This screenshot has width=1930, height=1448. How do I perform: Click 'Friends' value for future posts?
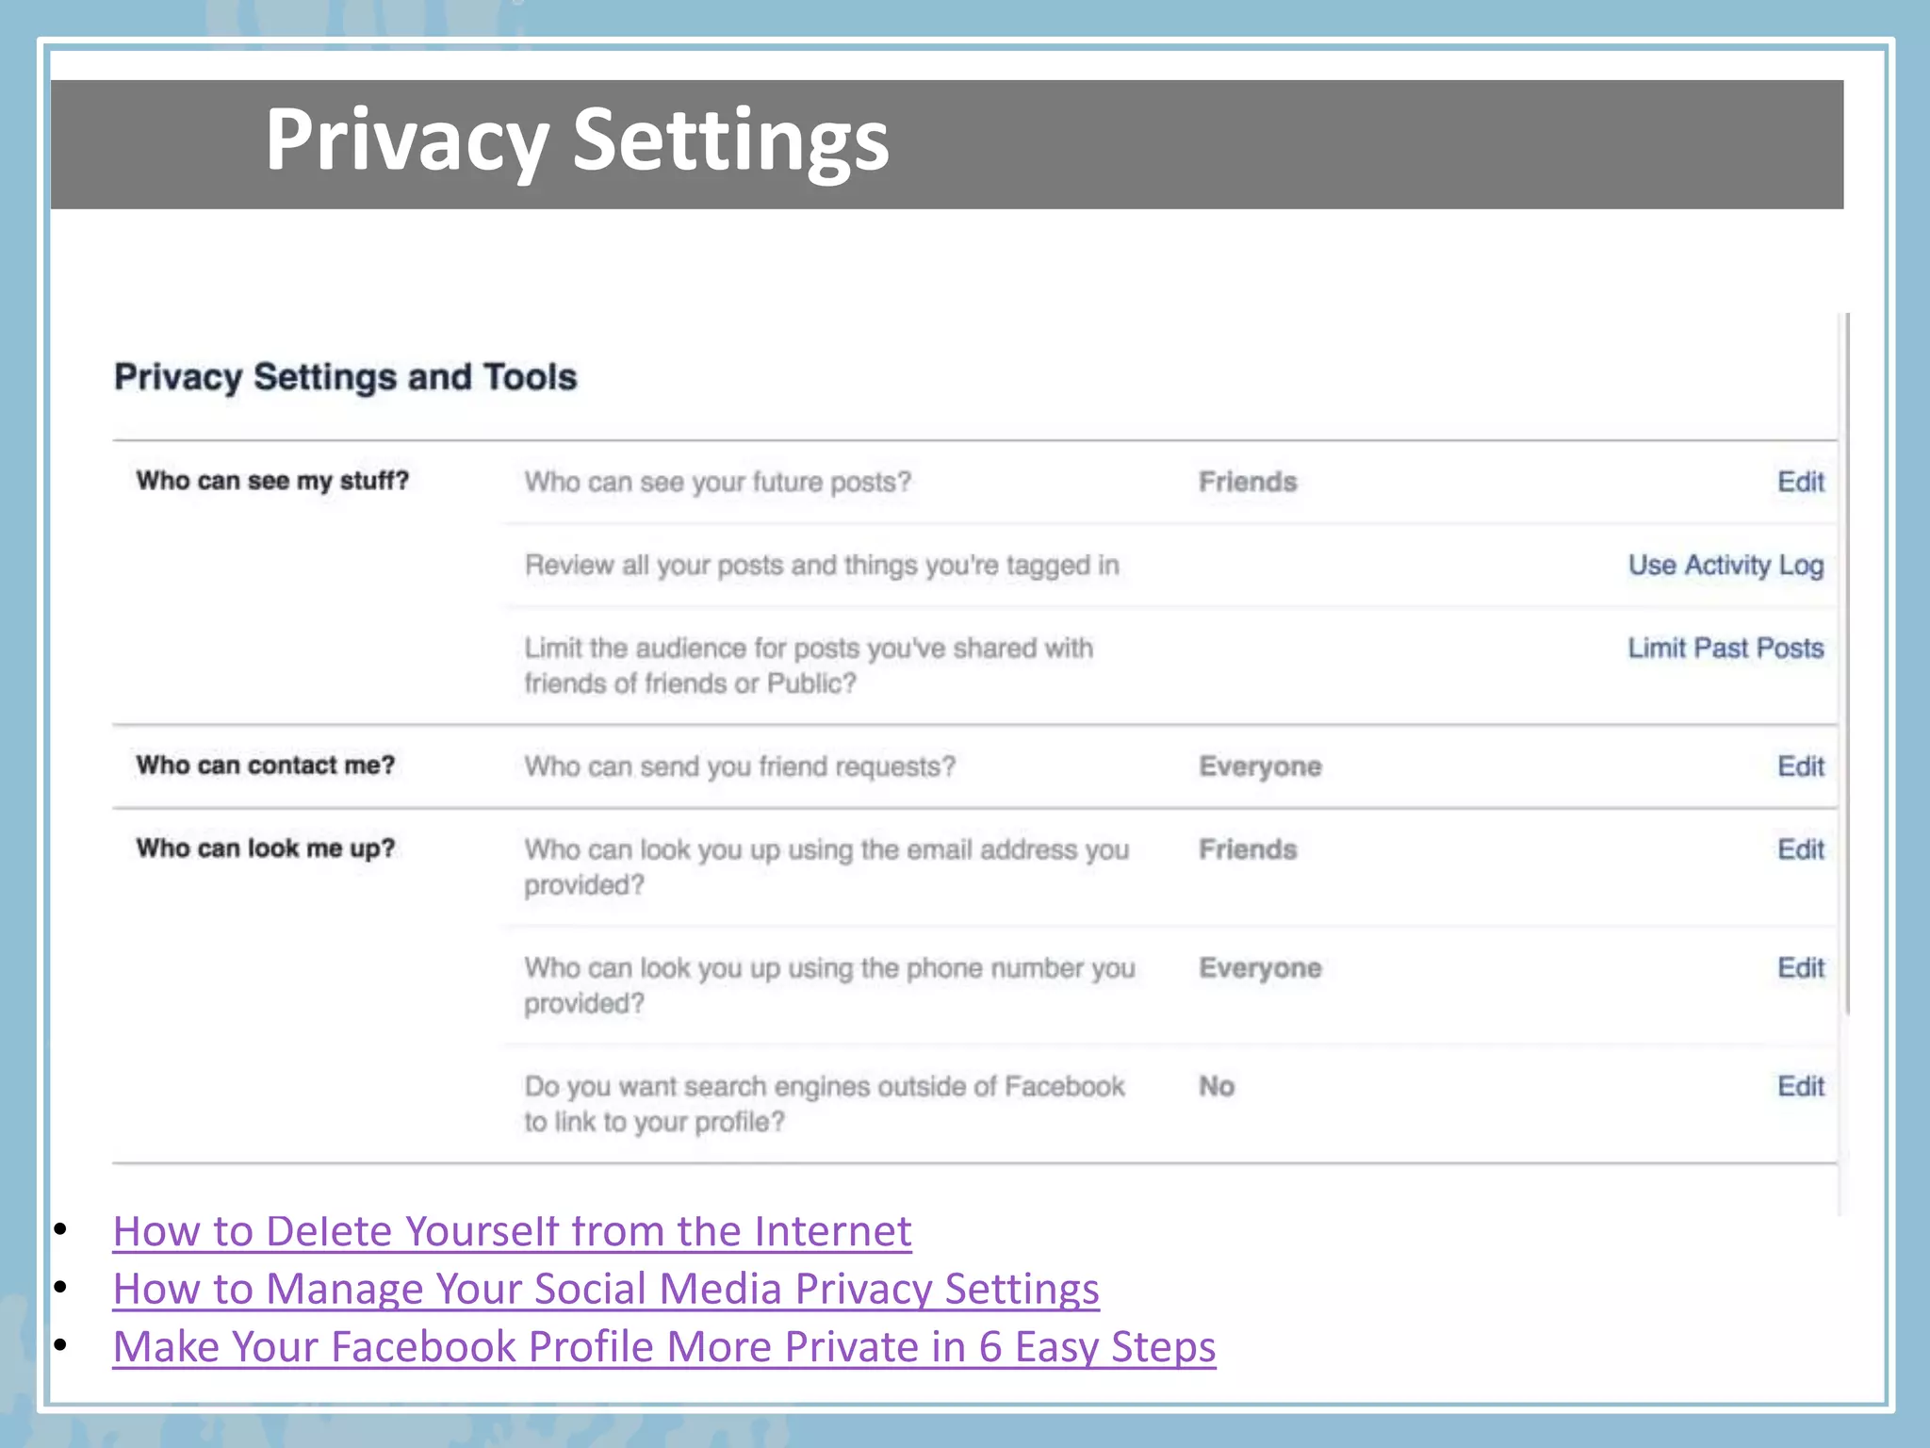tap(1248, 482)
